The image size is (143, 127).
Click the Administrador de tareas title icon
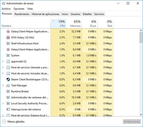pos(3,3)
